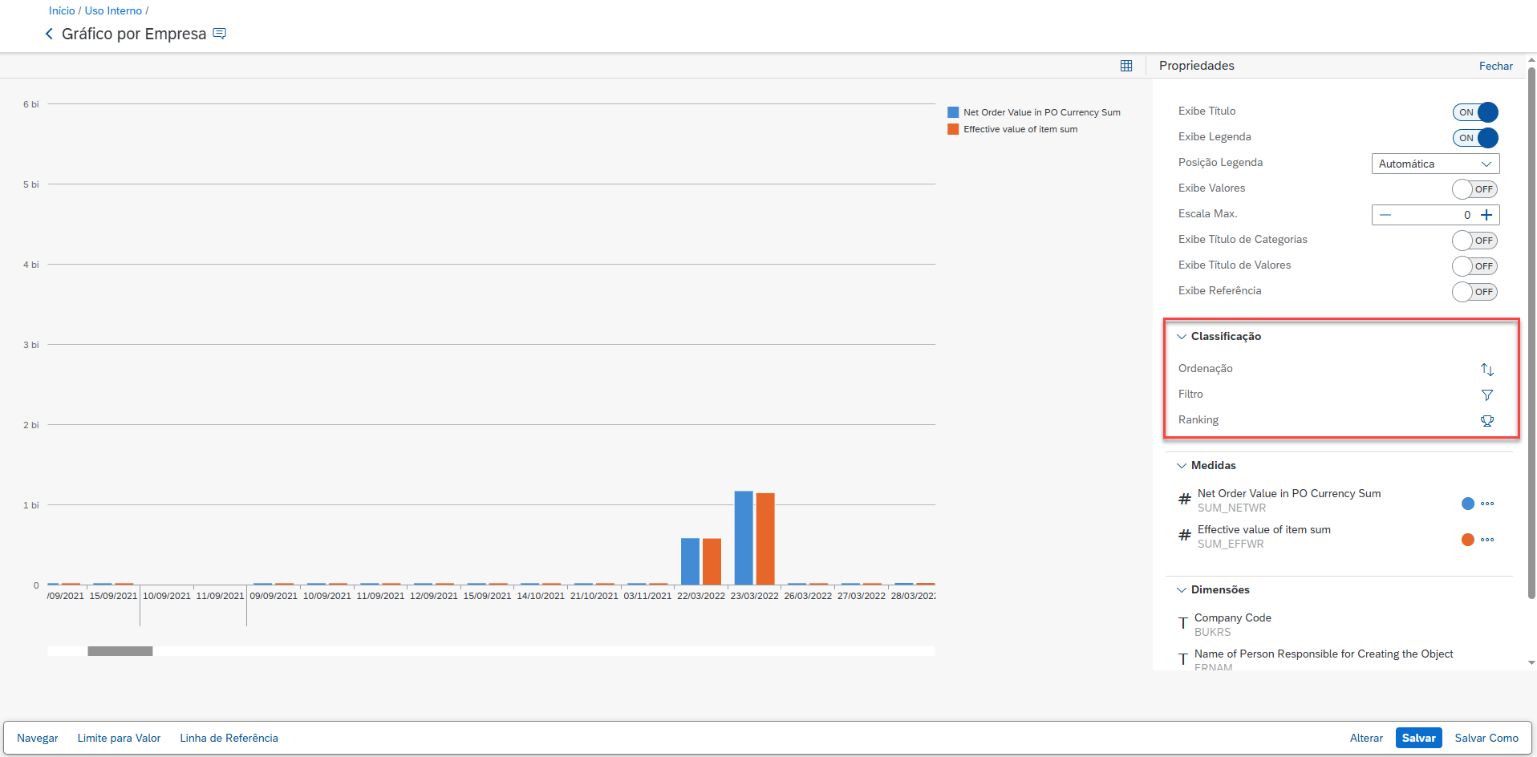This screenshot has height=757, width=1537.
Task: Open the Ranking trophy icon
Action: (x=1486, y=421)
